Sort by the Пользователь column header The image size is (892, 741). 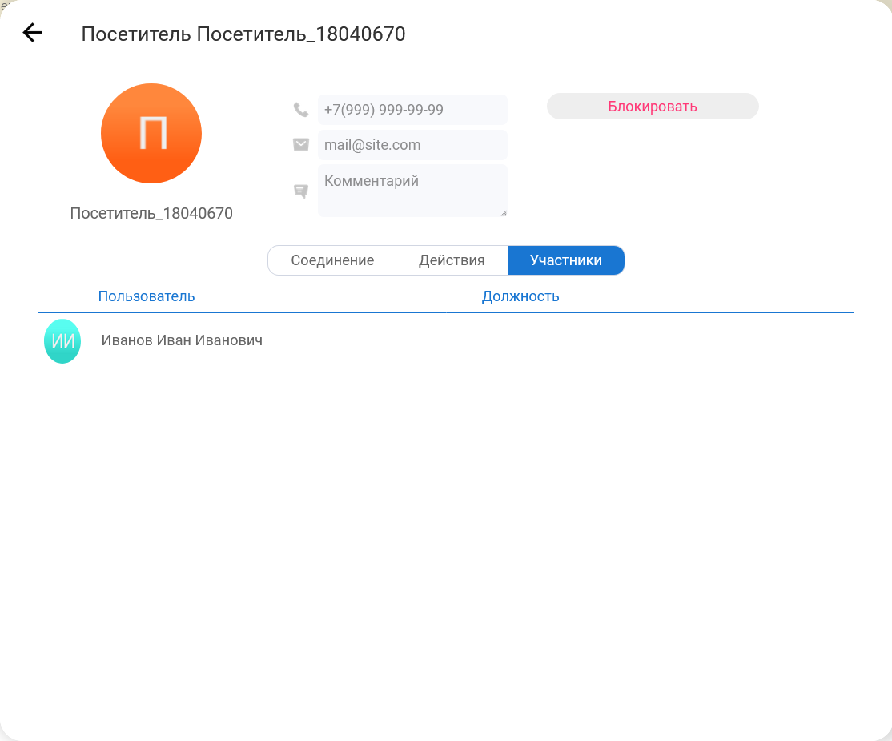[147, 296]
